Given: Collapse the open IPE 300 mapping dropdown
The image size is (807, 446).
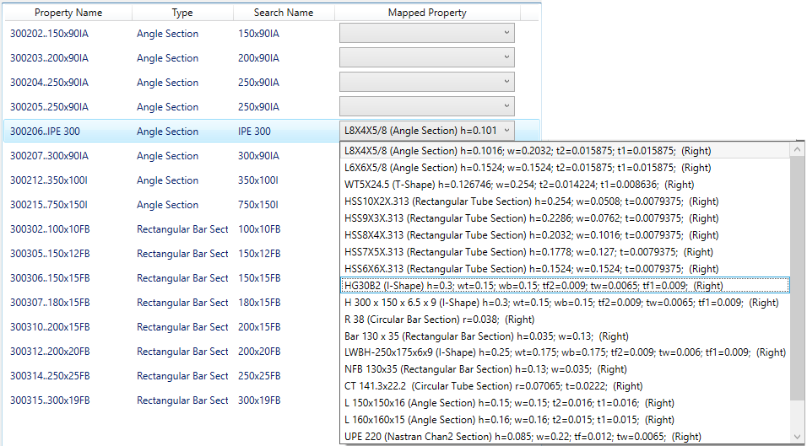Looking at the screenshot, I should point(506,132).
